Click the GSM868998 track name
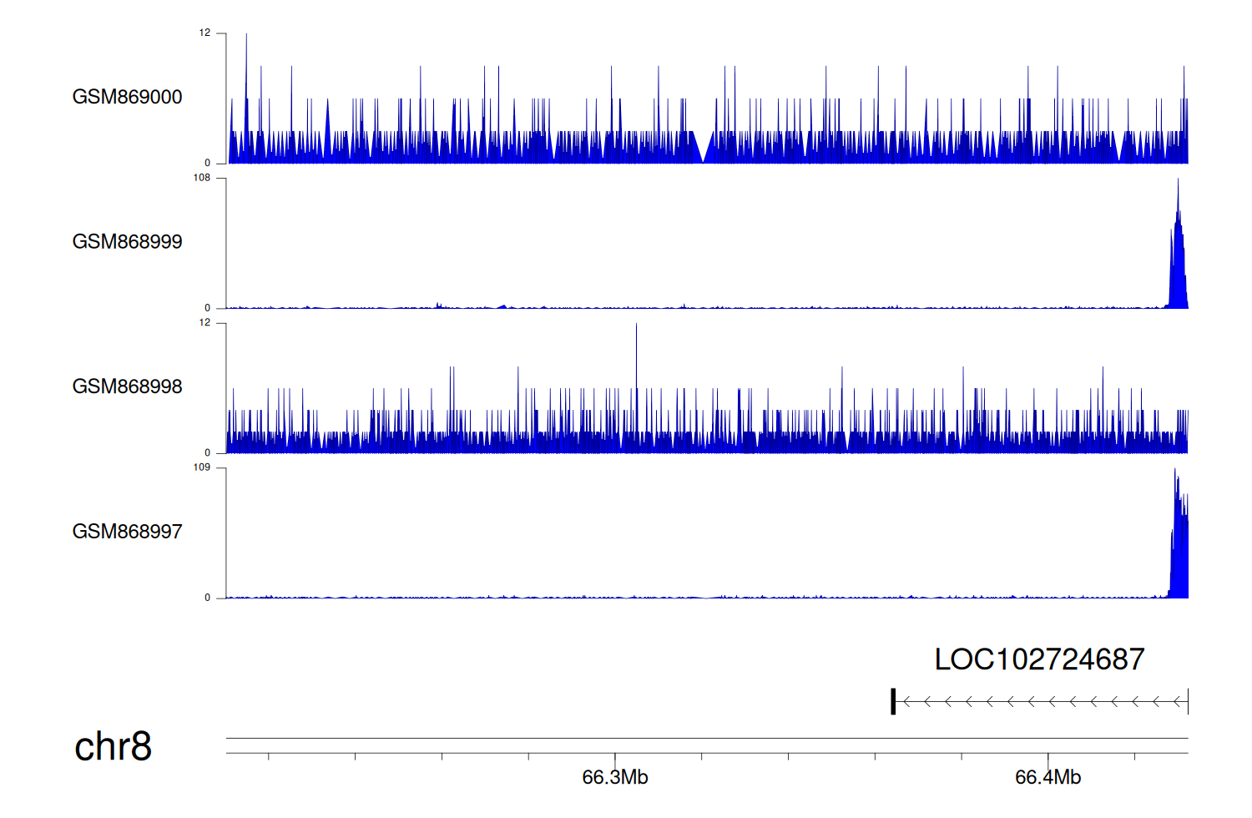 pos(127,386)
